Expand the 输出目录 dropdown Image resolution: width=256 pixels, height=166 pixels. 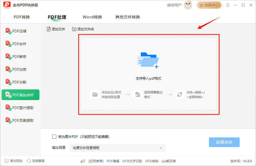(x=118, y=148)
